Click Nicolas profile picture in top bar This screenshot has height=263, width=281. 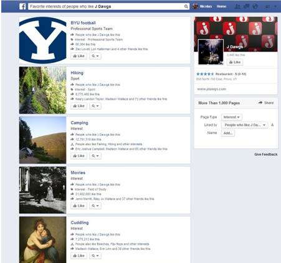[x=195, y=6]
